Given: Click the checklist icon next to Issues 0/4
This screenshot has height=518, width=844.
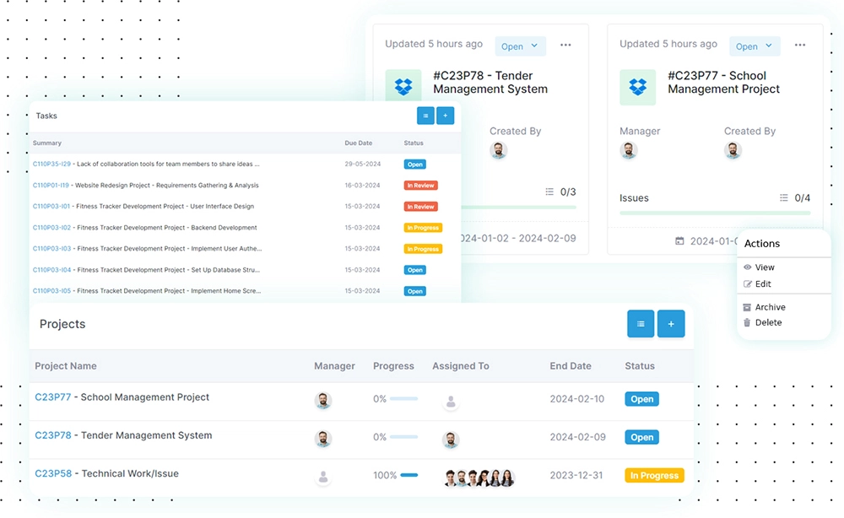Looking at the screenshot, I should pos(783,197).
